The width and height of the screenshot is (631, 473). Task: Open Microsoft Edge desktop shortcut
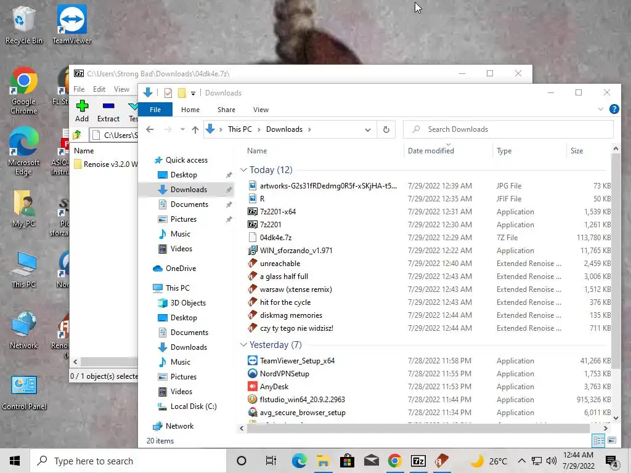click(x=23, y=152)
